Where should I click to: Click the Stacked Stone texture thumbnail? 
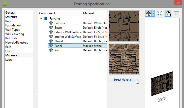click(124, 59)
